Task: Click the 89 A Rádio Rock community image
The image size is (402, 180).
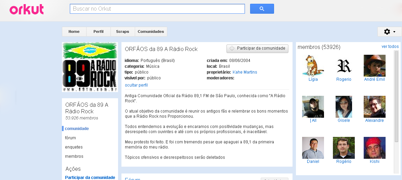Action: pyautogui.click(x=90, y=67)
